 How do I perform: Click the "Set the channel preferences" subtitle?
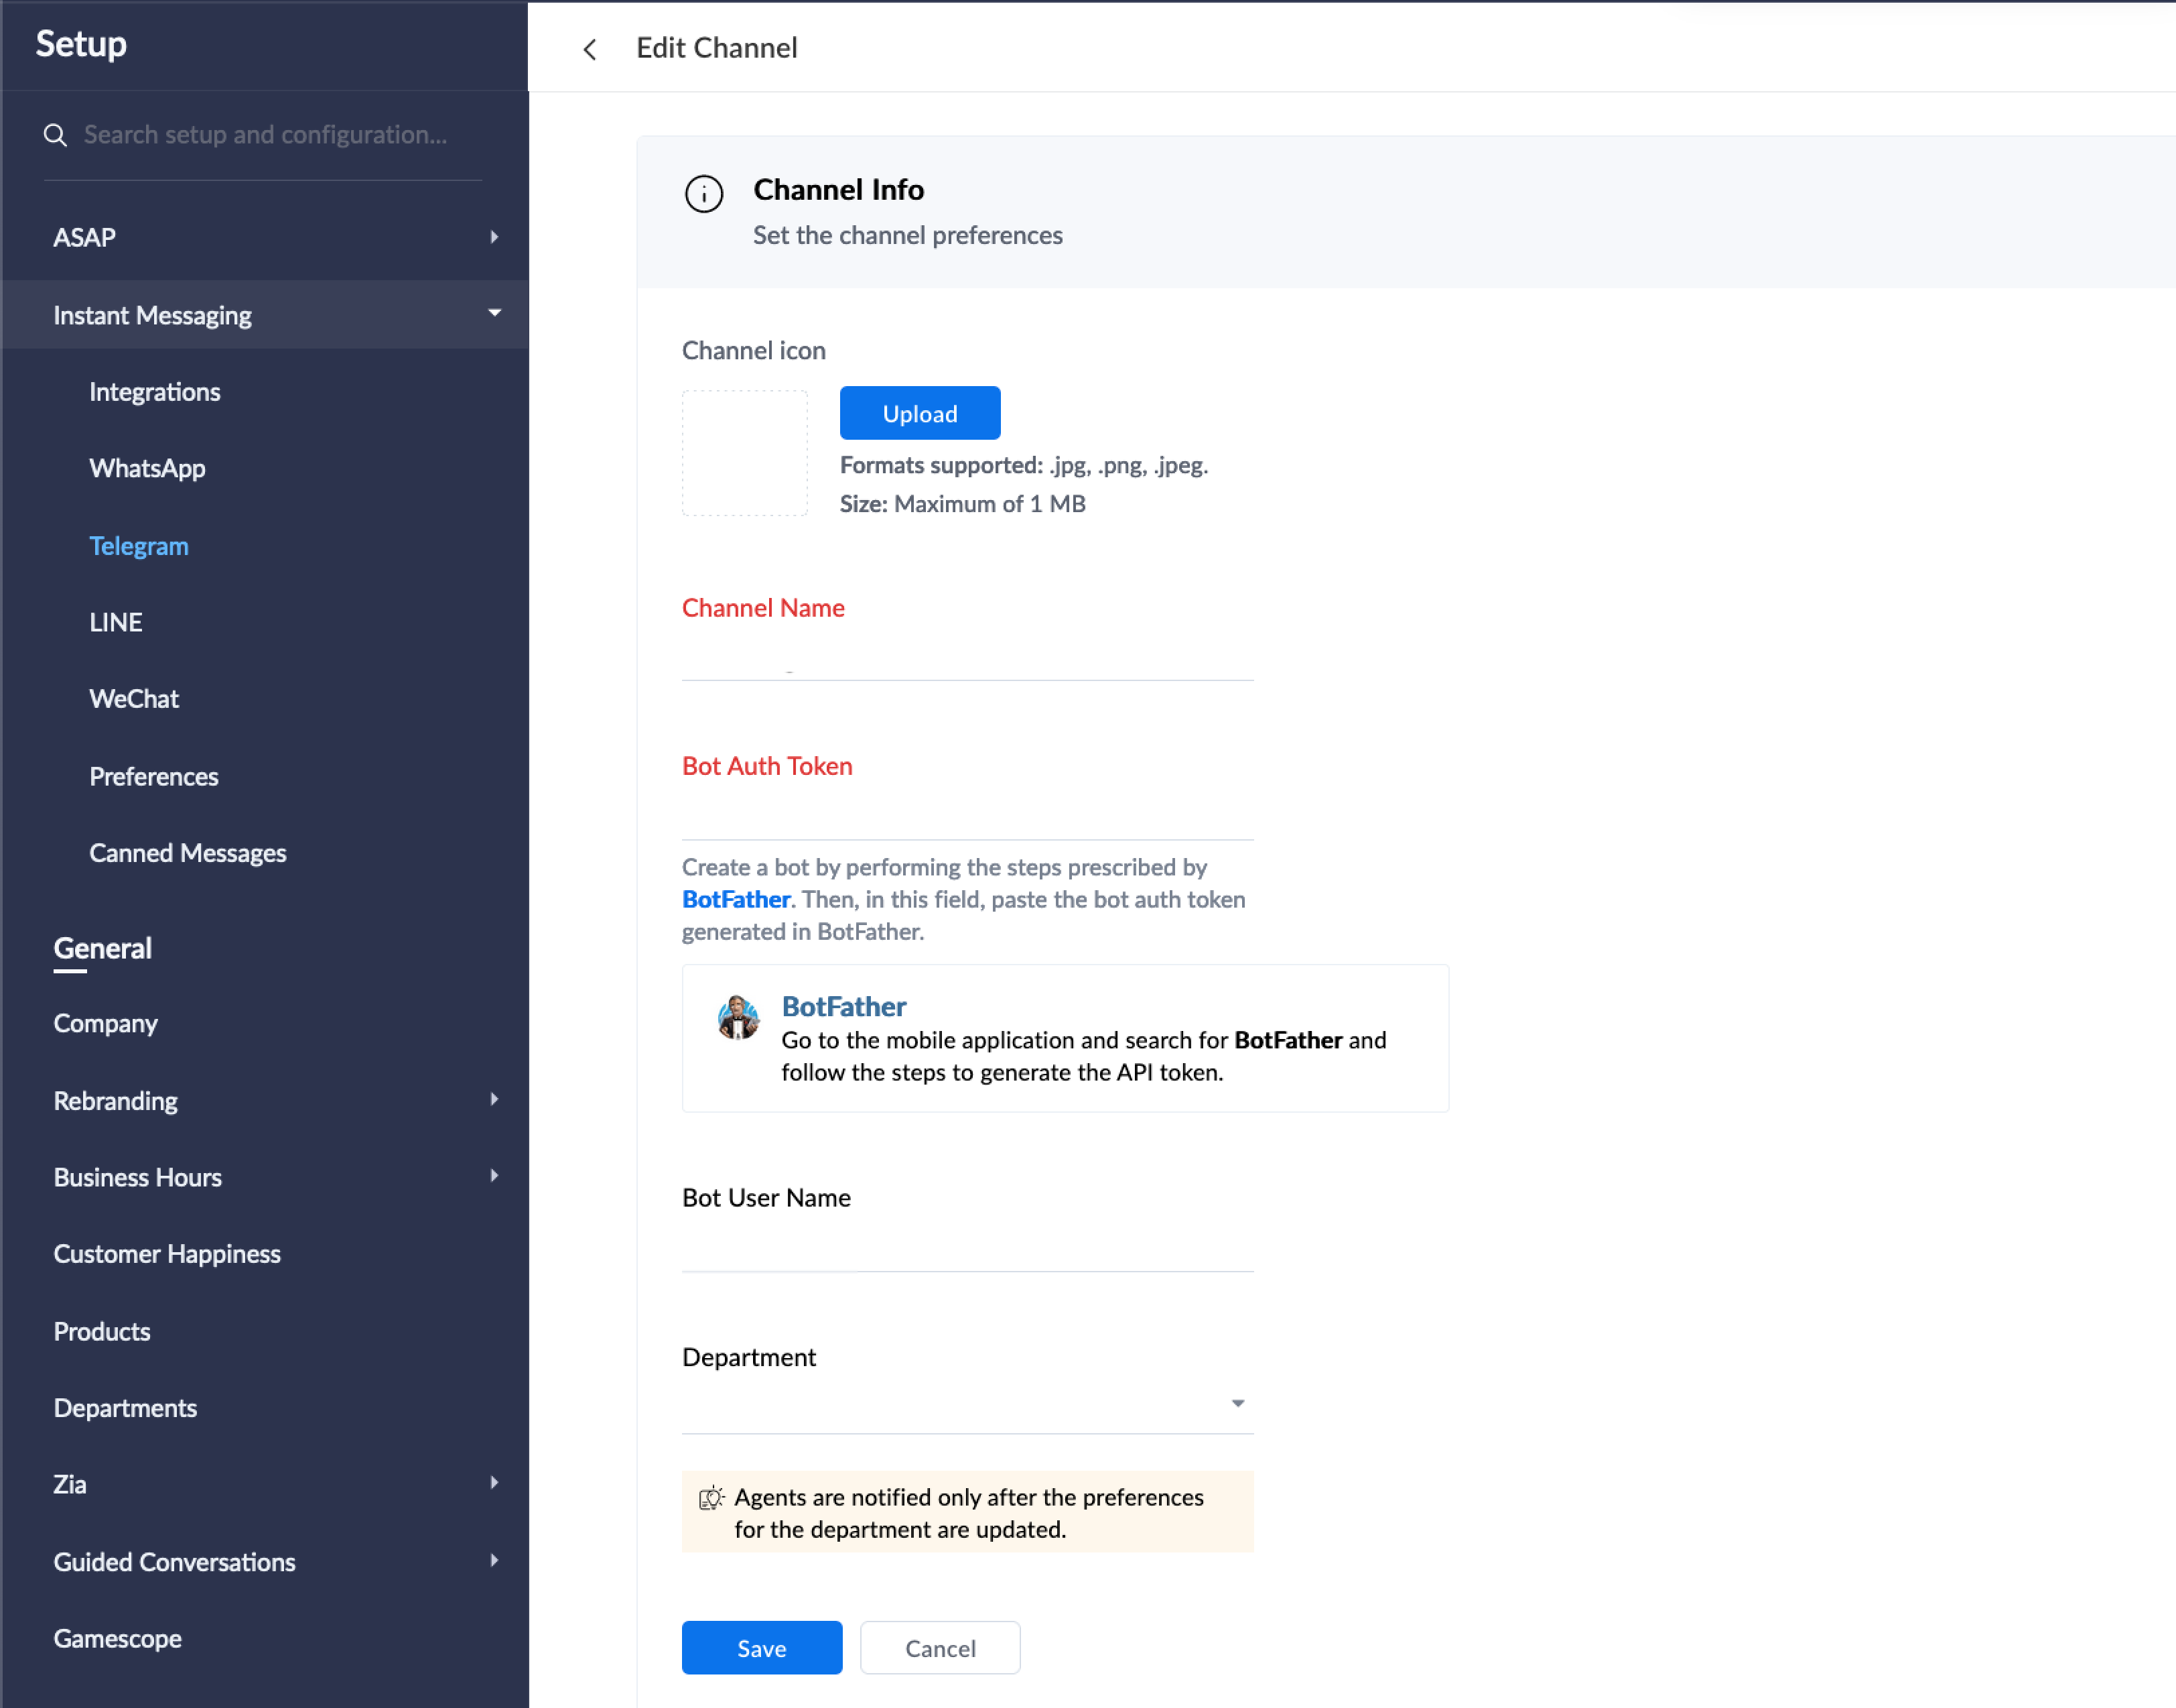pos(908,235)
